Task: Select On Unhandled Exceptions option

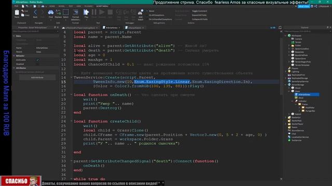Action: (x=160, y=19)
